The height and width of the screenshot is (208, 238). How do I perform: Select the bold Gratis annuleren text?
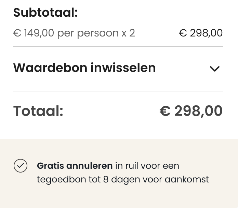(x=75, y=166)
